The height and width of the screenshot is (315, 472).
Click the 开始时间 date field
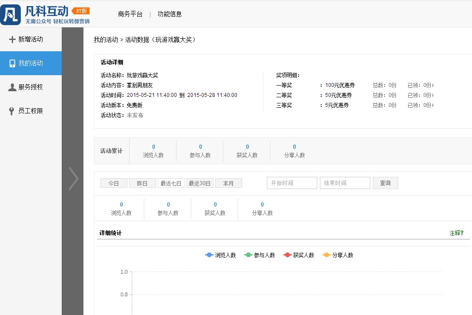(x=292, y=183)
